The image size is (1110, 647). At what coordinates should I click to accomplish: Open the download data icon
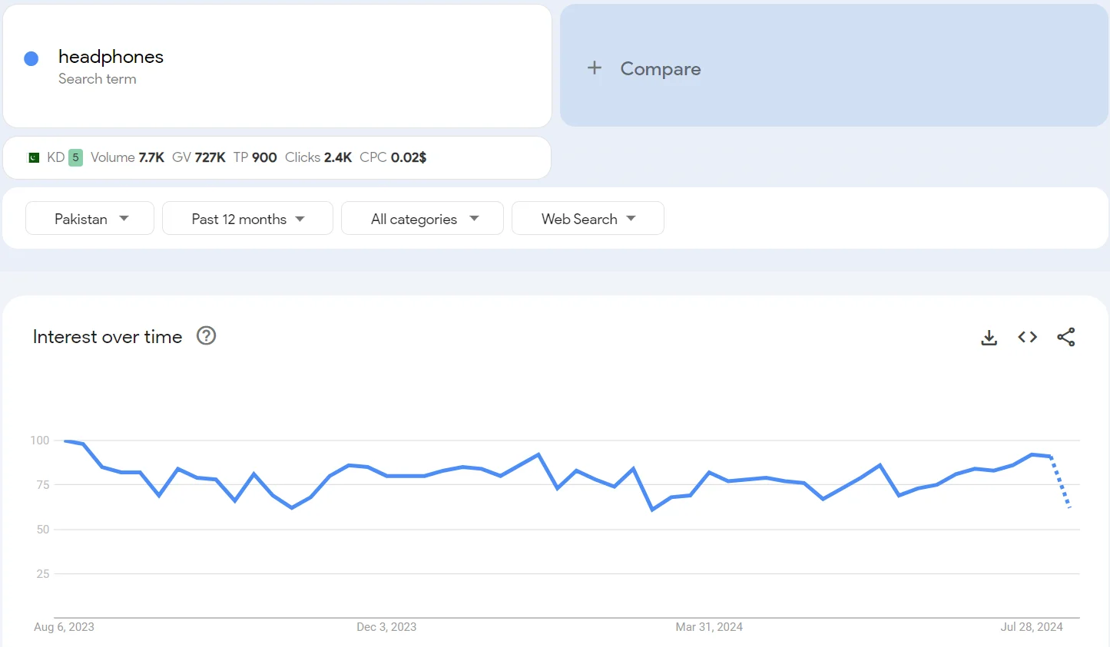tap(989, 336)
